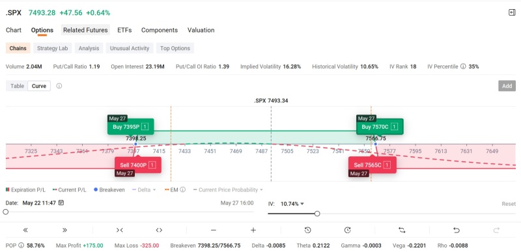Click quantity box on Buy 7395P
521x252 pixels.
click(145, 127)
